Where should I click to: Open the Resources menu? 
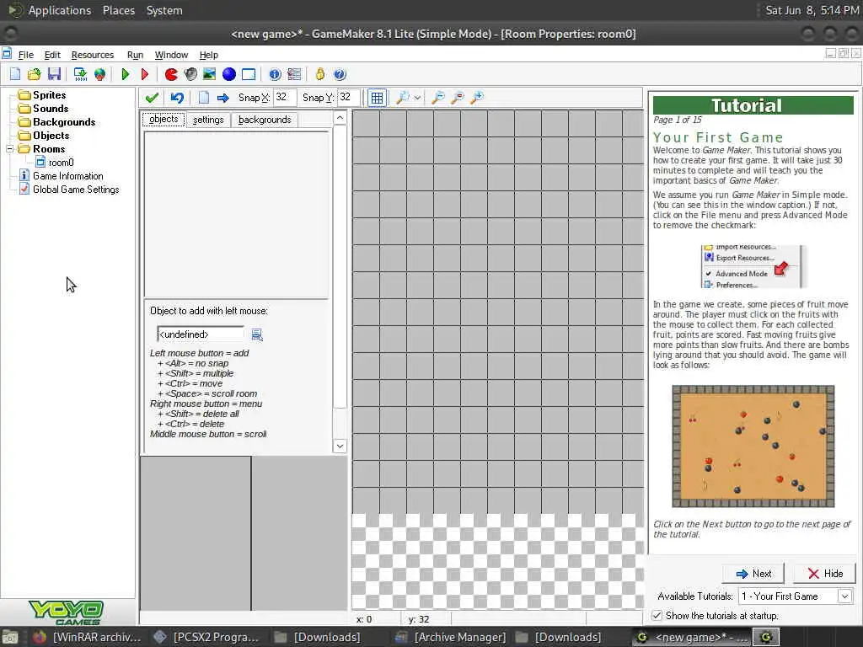click(93, 55)
